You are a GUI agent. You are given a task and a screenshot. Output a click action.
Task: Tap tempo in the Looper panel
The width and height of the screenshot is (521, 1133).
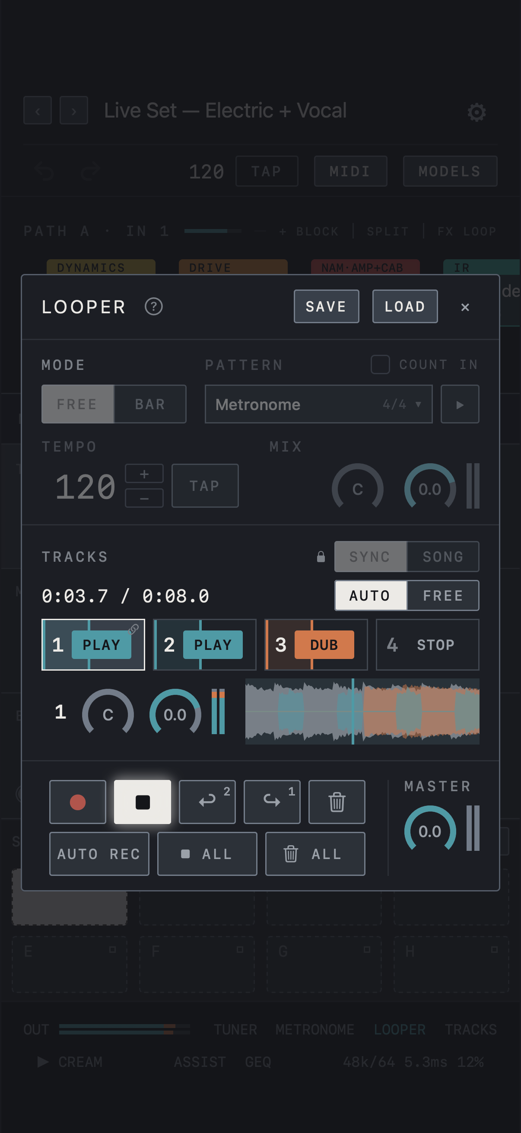[x=205, y=486]
